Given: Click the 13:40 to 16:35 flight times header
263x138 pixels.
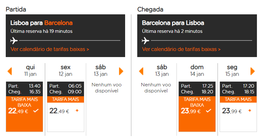Looking at the screenshot, I should click(x=25, y=89).
